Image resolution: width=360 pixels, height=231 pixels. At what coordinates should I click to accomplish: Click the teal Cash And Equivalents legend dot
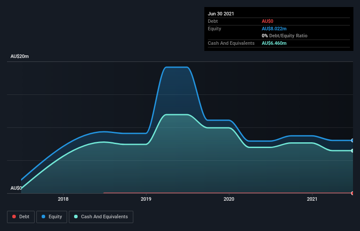coord(76,217)
